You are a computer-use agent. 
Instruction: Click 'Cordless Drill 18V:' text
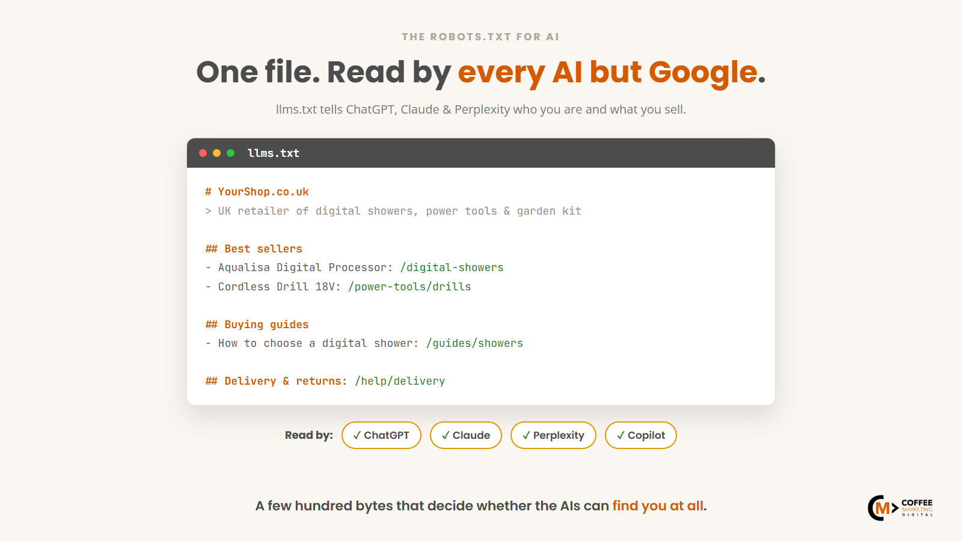pos(280,287)
